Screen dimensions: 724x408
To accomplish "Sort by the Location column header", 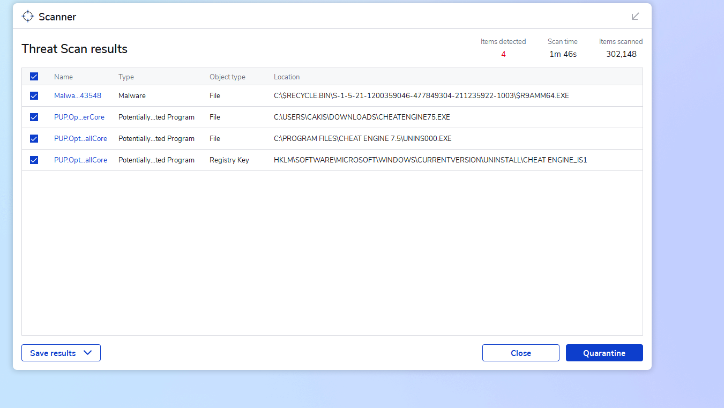I will click(287, 77).
